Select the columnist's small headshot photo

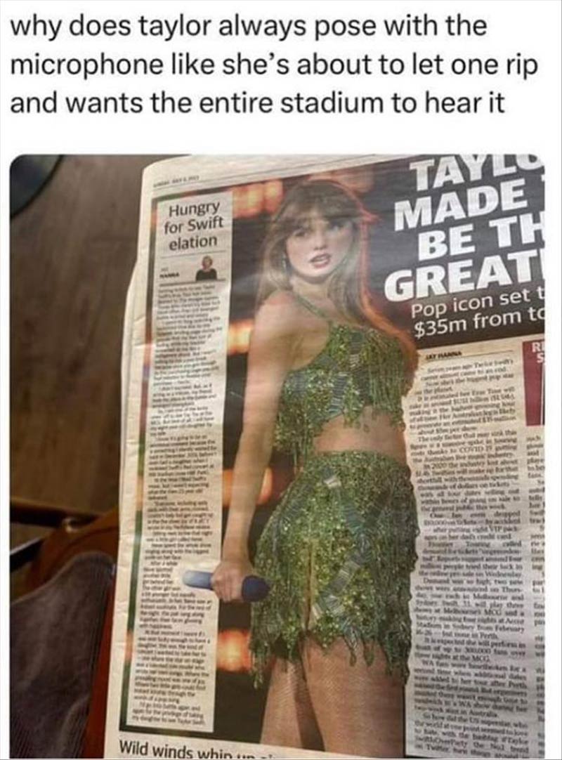(x=207, y=267)
